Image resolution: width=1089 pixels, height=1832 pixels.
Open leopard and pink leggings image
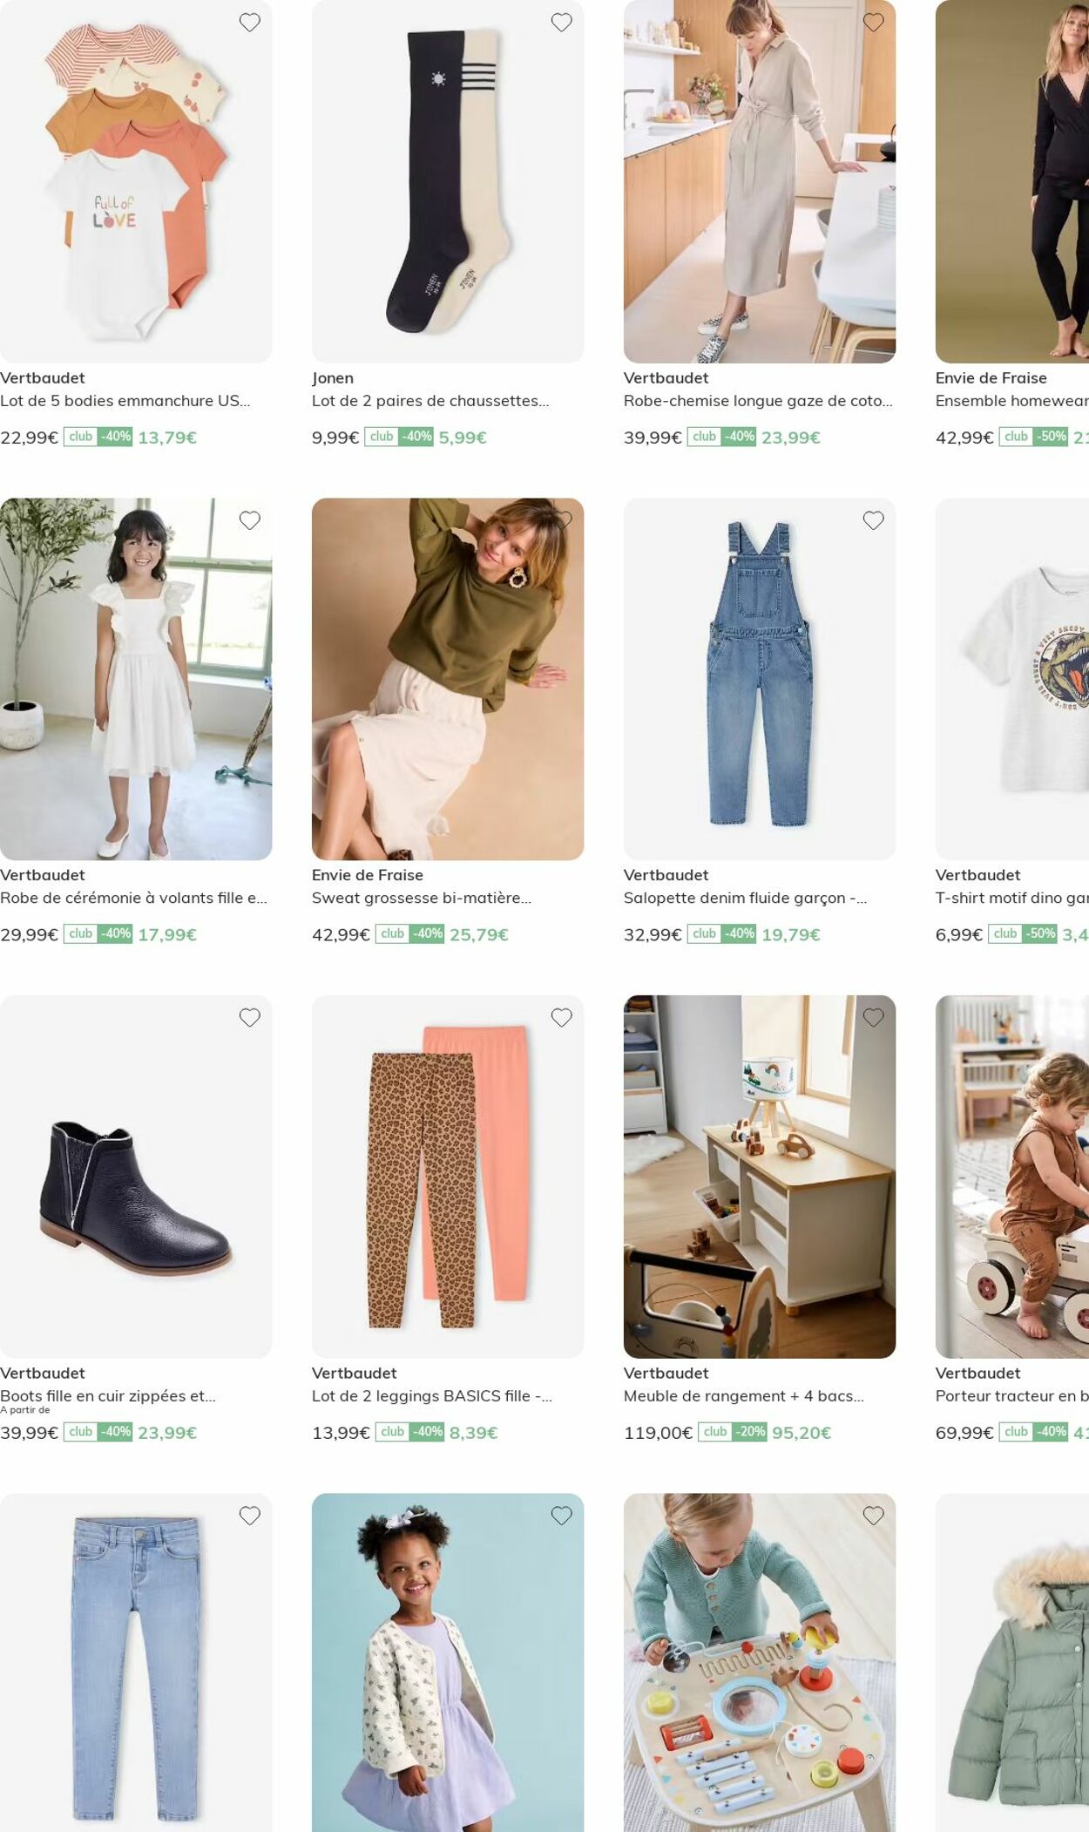tap(448, 1177)
